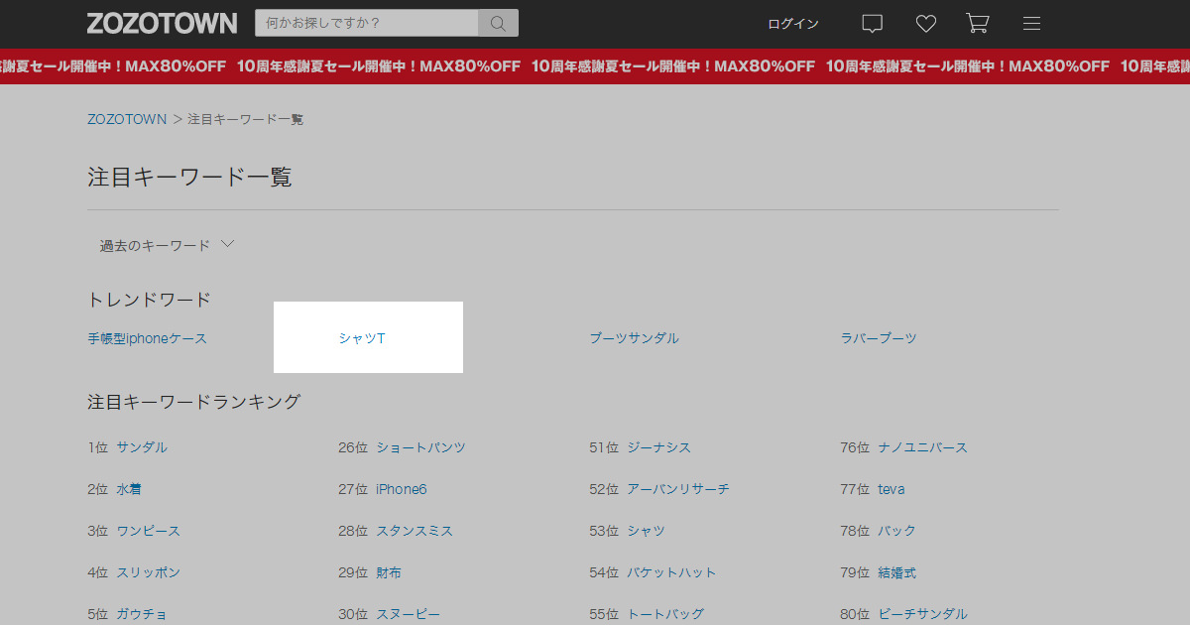Select rank 5 keyword ガウチョ
1190x625 pixels.
[x=142, y=614]
